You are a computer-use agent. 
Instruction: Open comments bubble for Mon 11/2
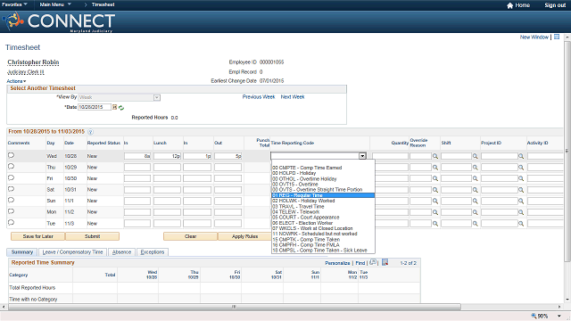[11, 211]
